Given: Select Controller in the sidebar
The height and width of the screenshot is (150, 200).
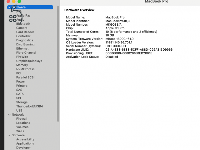Looking at the screenshot, I should [23, 36].
